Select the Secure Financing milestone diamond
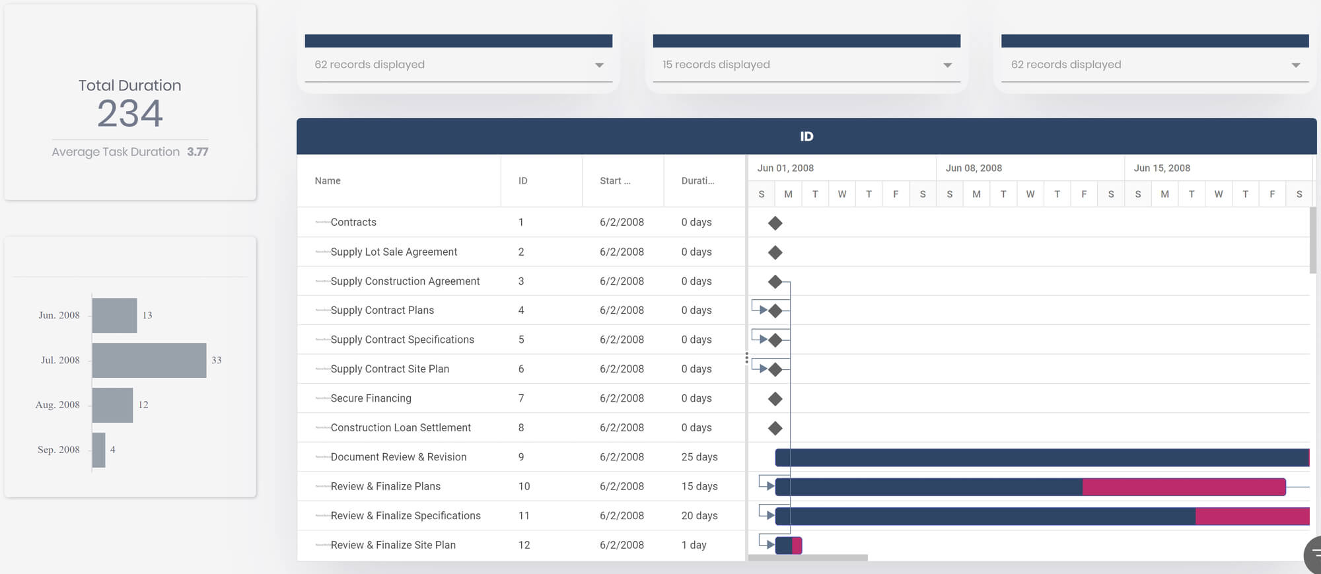This screenshot has width=1321, height=574. [775, 399]
